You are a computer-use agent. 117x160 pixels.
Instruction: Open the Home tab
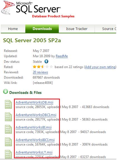(13, 29)
